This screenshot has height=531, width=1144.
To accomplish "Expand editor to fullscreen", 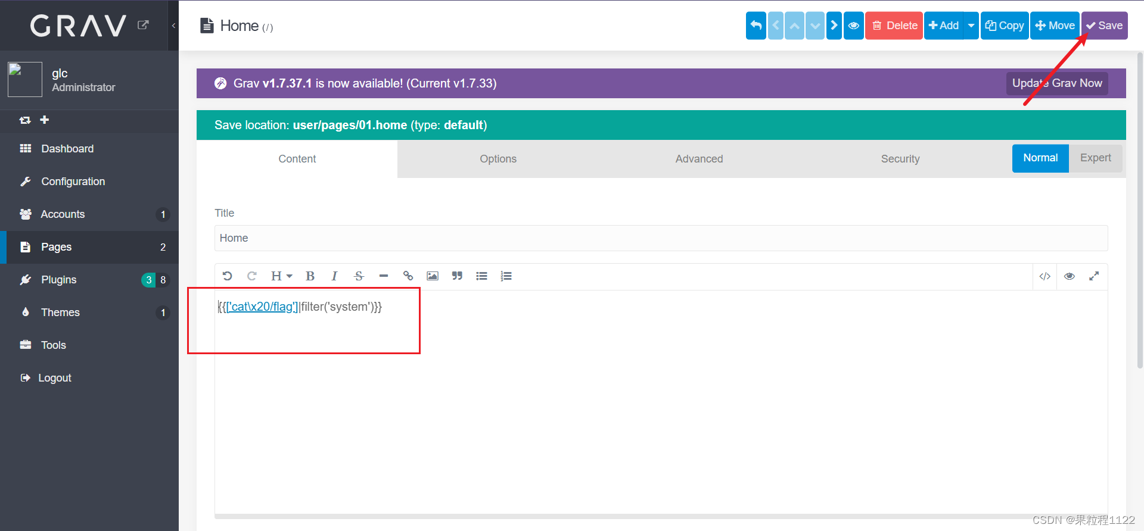I will pyautogui.click(x=1094, y=276).
